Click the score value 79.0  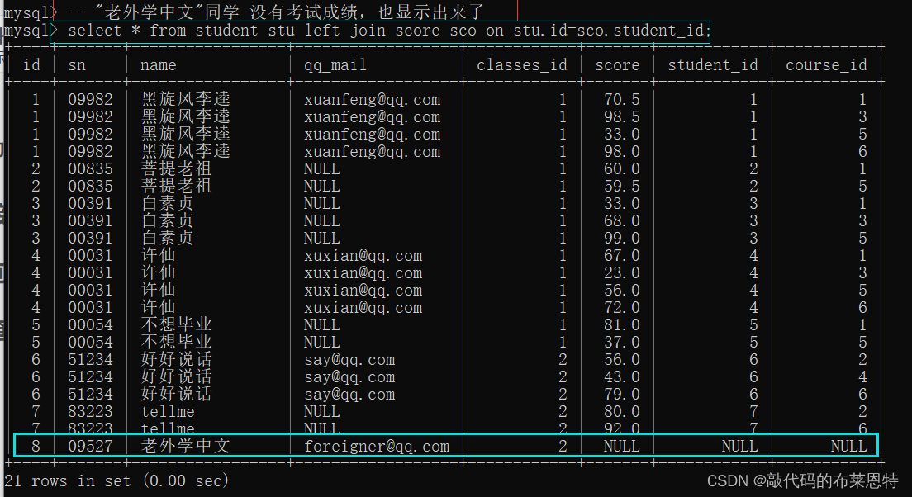coord(622,394)
